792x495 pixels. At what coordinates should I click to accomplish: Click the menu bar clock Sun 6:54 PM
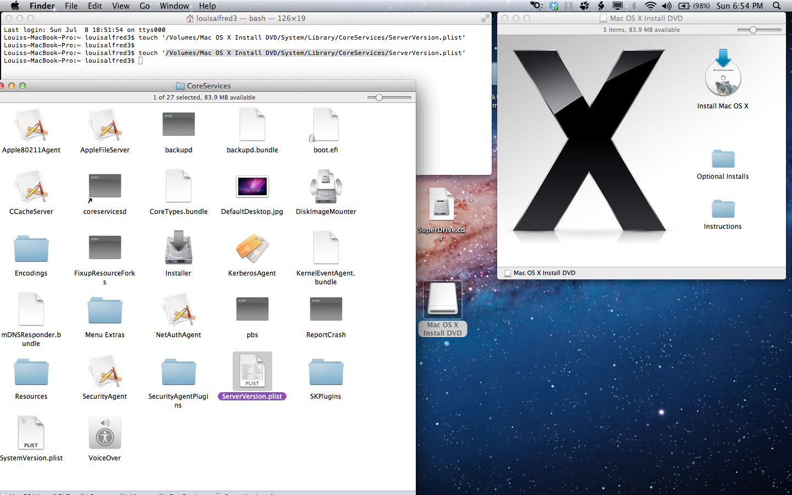(x=740, y=6)
